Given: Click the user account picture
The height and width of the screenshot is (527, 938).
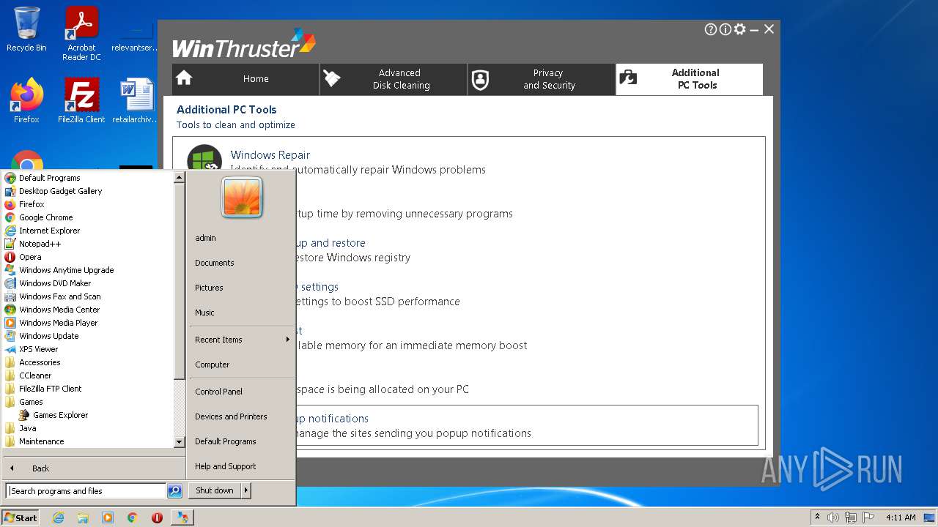Looking at the screenshot, I should tap(242, 198).
